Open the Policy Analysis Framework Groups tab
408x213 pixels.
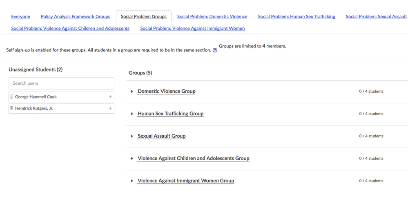coord(76,17)
